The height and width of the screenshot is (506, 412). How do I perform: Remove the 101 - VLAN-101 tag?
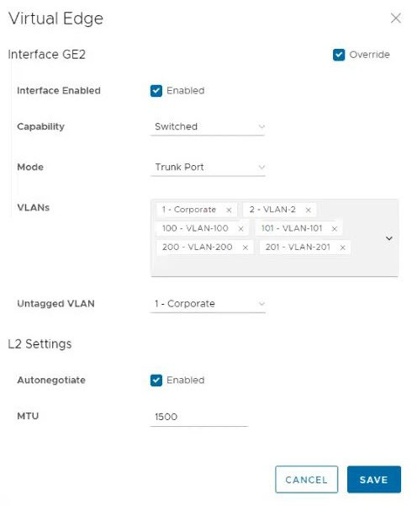pyautogui.click(x=335, y=229)
